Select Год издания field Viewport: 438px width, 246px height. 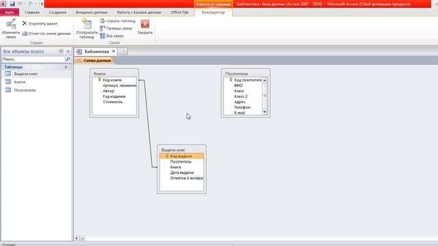point(114,96)
